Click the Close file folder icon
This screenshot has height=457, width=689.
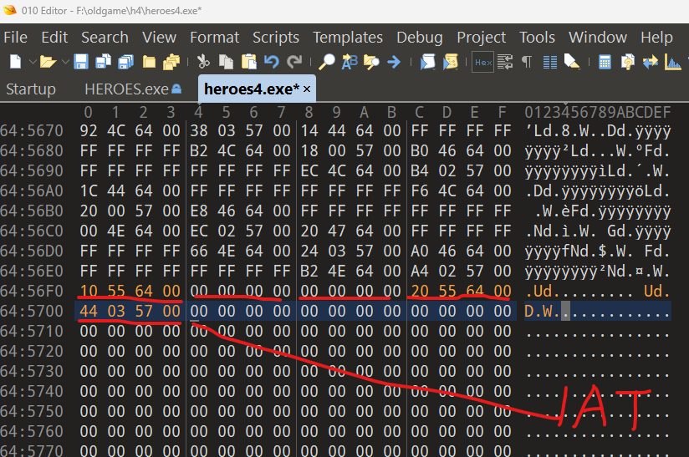tap(149, 62)
